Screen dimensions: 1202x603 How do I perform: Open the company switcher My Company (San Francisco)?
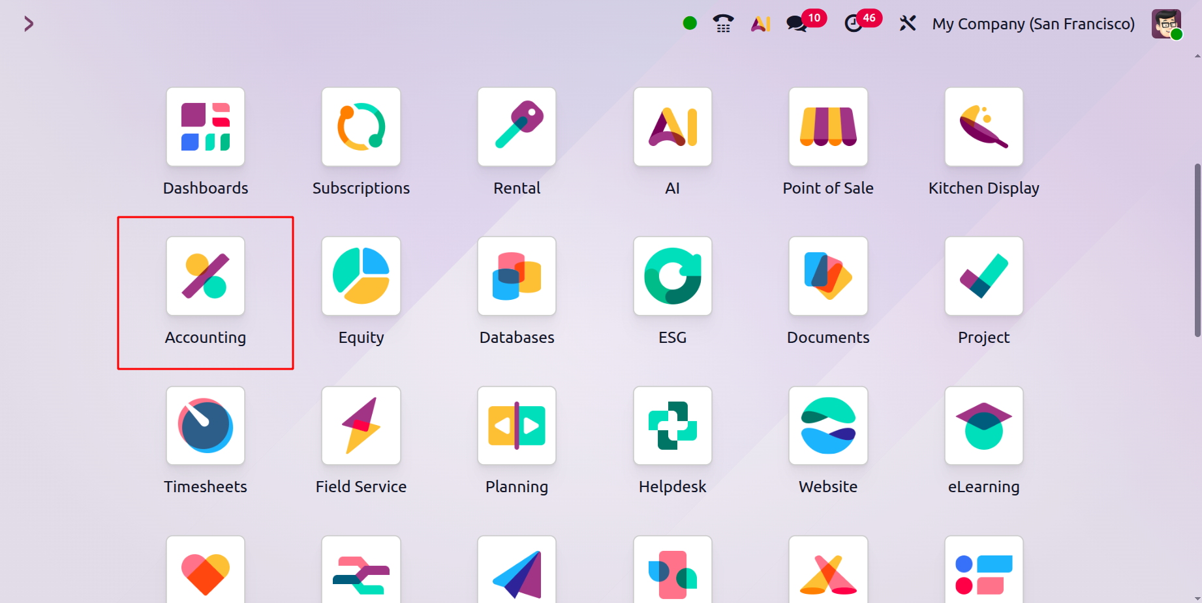[1033, 24]
